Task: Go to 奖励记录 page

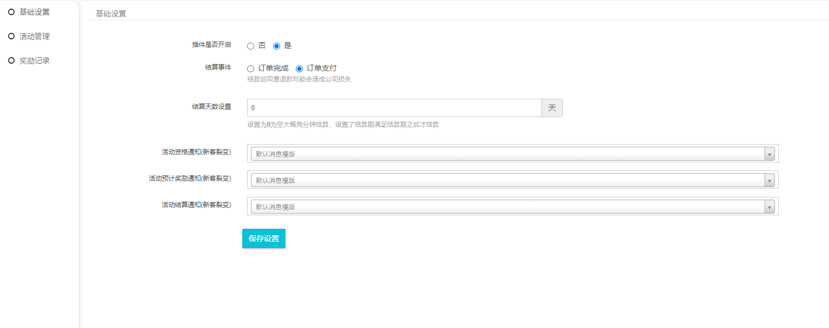Action: click(x=34, y=60)
